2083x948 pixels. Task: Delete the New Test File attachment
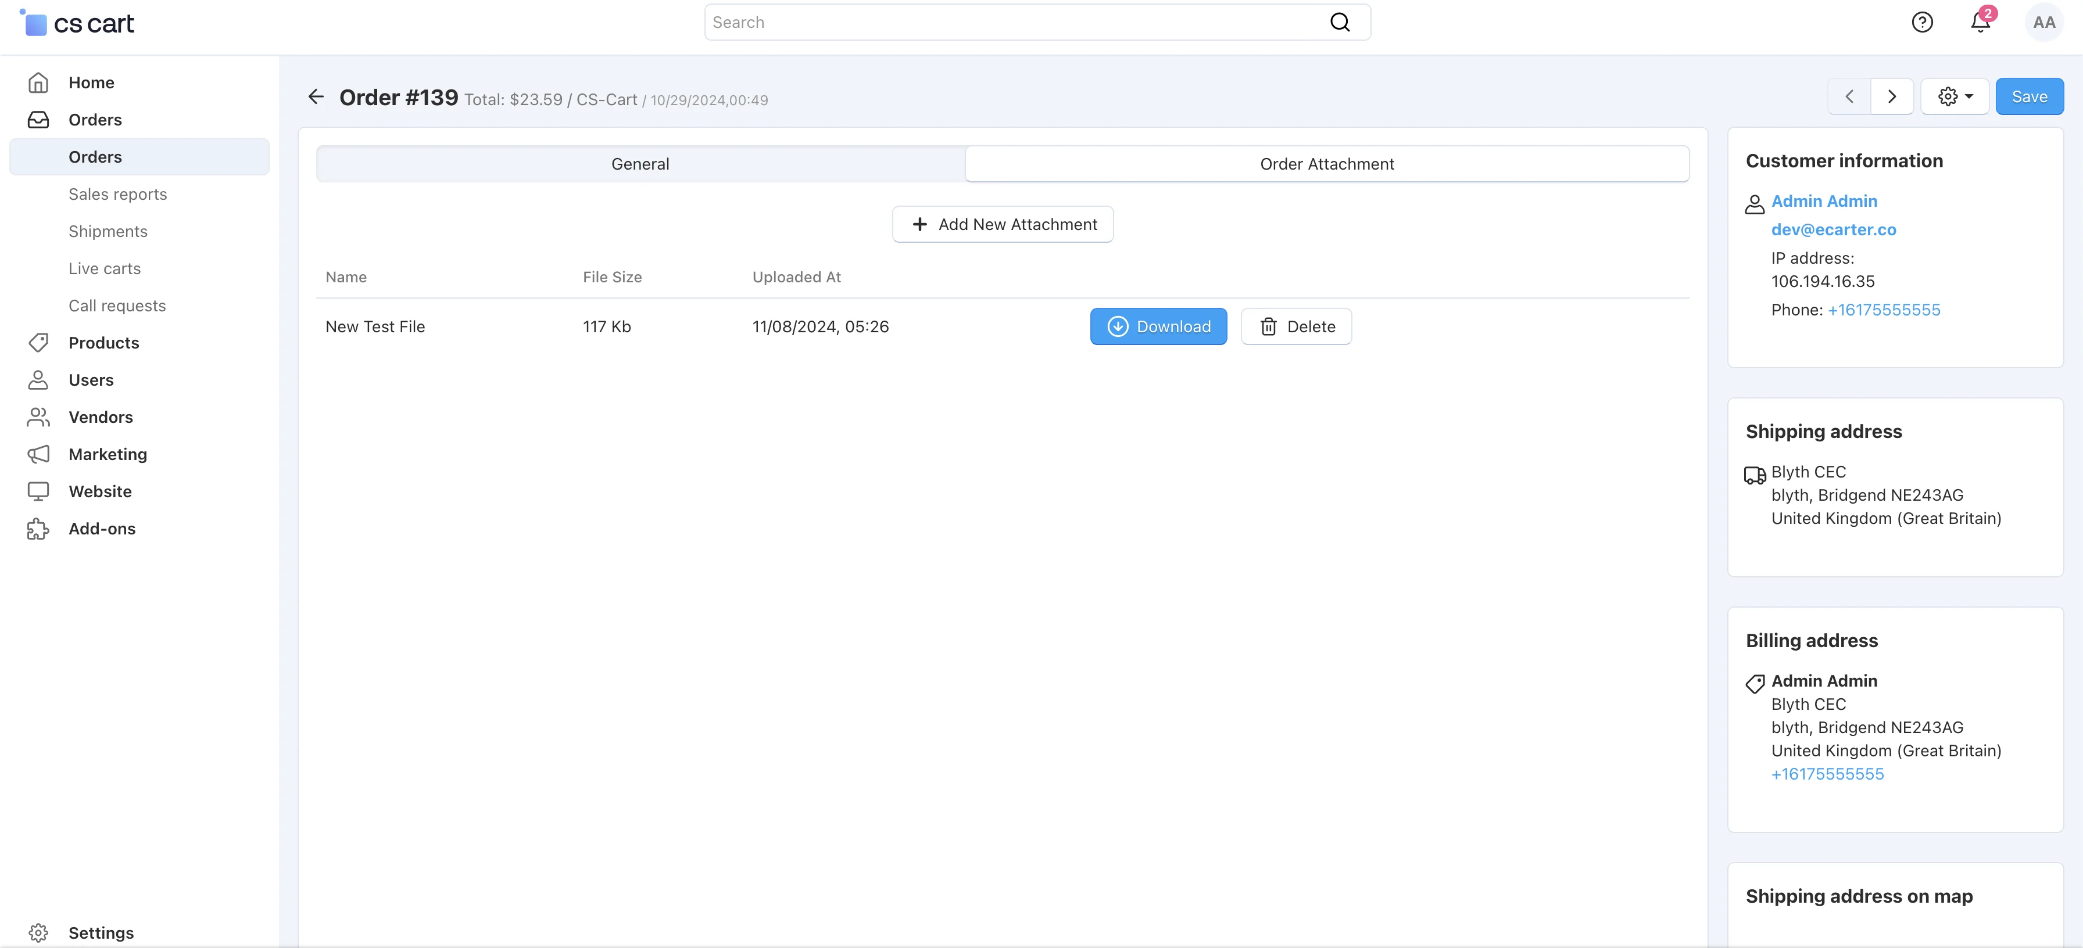[x=1295, y=326]
